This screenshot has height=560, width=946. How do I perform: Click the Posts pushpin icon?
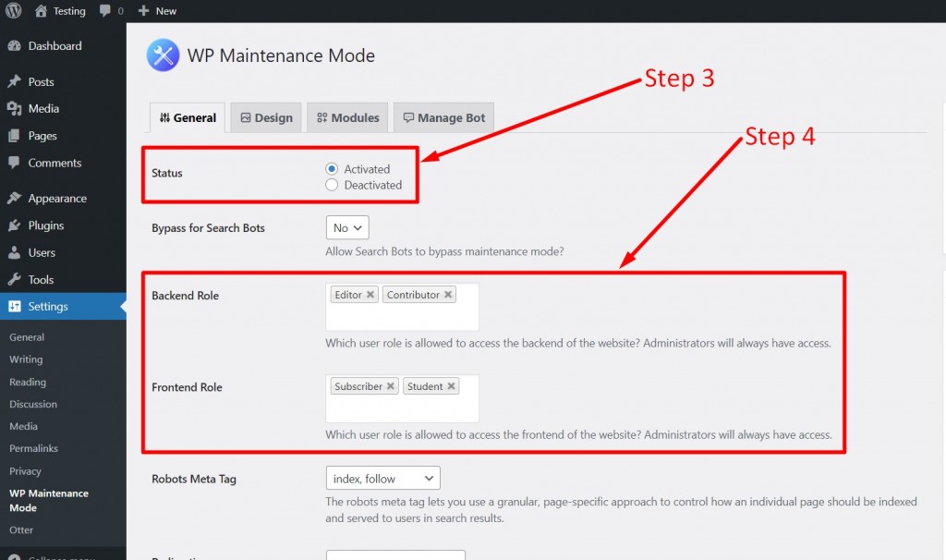(15, 81)
